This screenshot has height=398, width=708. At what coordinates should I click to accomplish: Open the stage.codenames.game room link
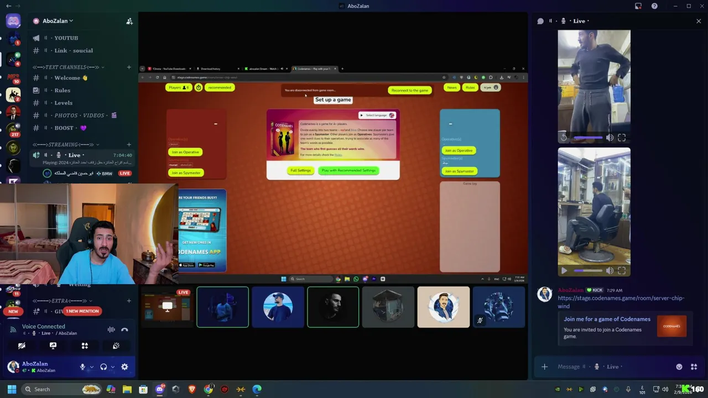click(x=621, y=302)
